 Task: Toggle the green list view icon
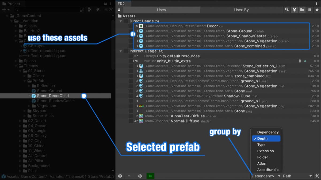(x=150, y=176)
